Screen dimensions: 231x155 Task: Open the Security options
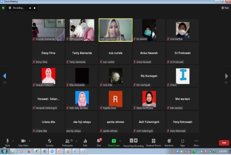49,143
